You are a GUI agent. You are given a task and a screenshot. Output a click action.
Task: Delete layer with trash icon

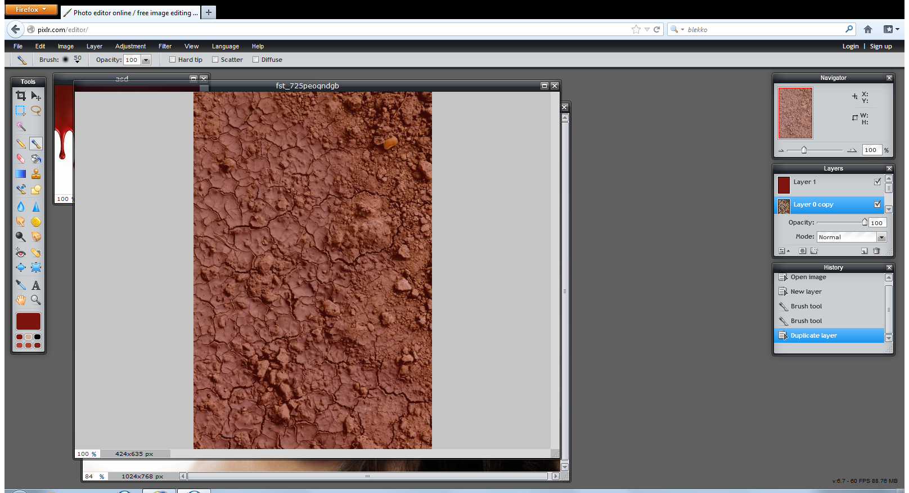point(876,251)
